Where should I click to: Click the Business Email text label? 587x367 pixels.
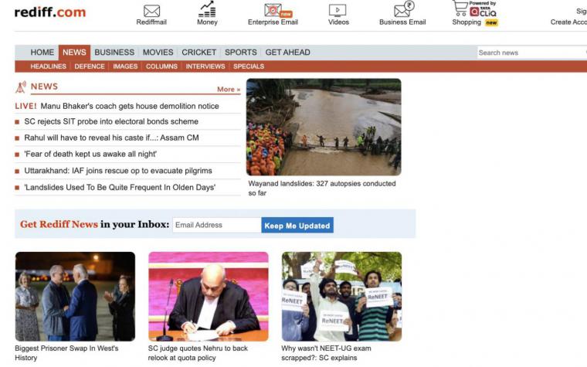tap(402, 22)
